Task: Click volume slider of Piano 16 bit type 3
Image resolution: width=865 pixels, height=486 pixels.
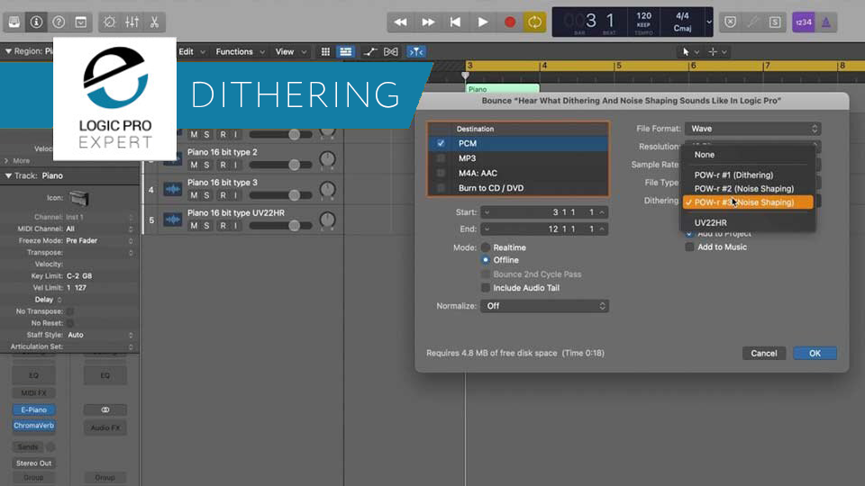Action: tap(281, 195)
